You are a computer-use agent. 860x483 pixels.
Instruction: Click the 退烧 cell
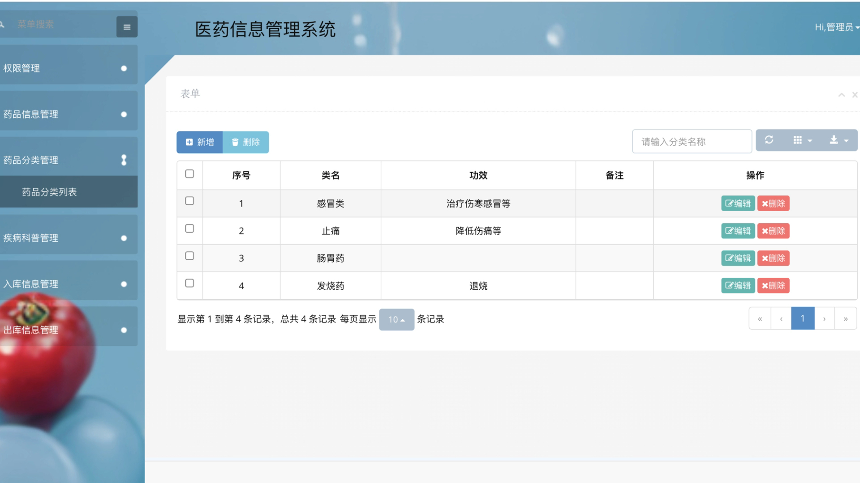click(478, 286)
